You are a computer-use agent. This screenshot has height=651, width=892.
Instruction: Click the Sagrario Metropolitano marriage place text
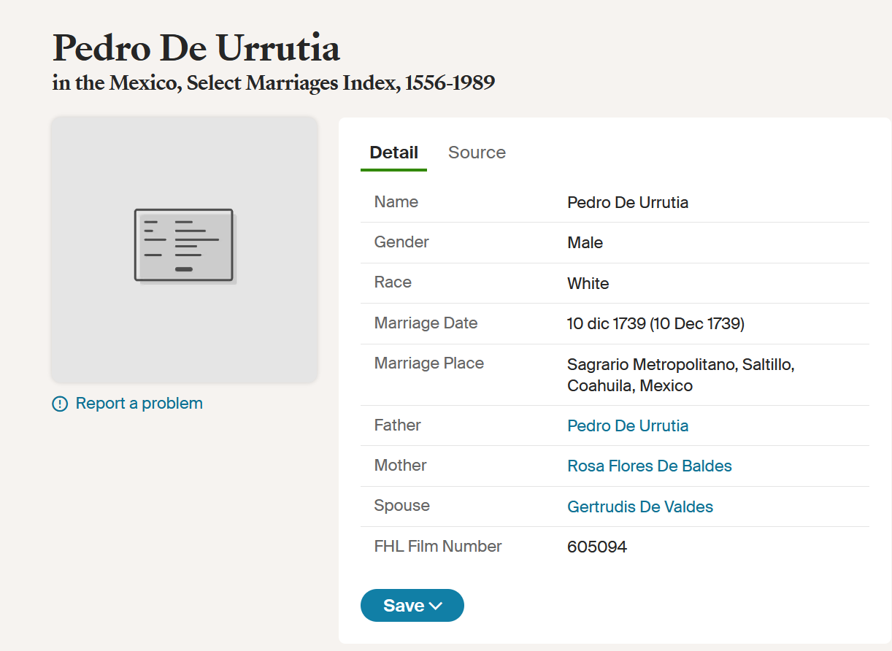coord(680,364)
